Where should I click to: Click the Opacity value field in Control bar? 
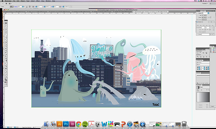(x=20, y=7)
